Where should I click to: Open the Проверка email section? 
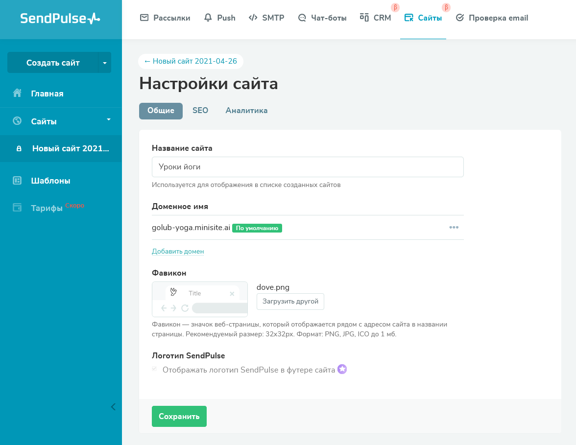tap(492, 18)
